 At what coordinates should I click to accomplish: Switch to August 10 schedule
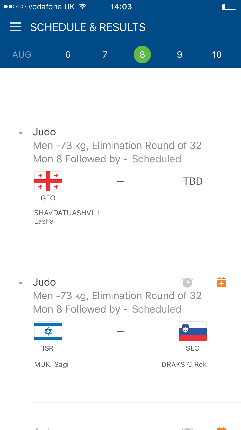(217, 55)
